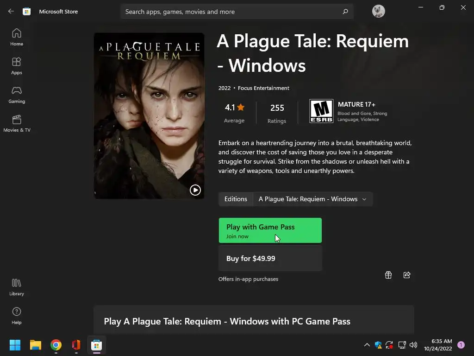Click the year 2022 text
The height and width of the screenshot is (356, 474).
tap(225, 88)
